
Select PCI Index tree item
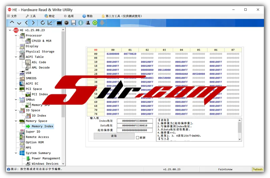(x=40, y=94)
